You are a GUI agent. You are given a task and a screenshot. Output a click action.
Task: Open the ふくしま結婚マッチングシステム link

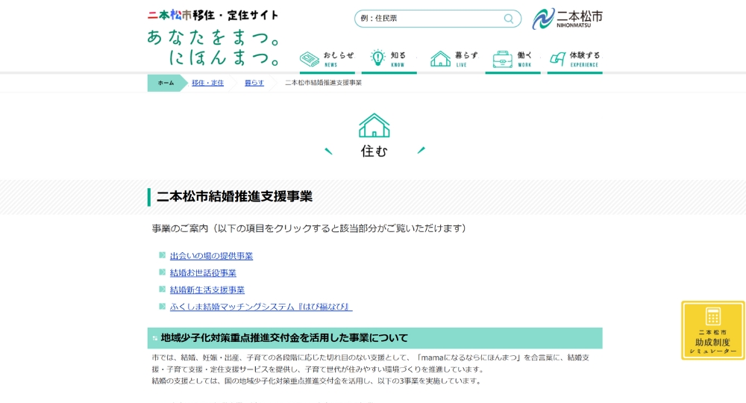click(260, 307)
